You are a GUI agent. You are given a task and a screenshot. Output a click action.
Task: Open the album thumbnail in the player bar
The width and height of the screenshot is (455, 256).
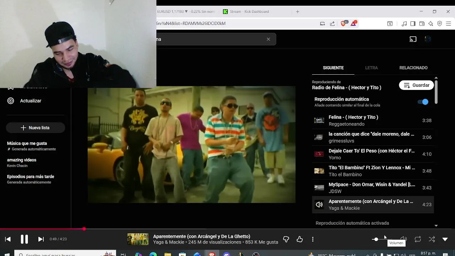138,239
